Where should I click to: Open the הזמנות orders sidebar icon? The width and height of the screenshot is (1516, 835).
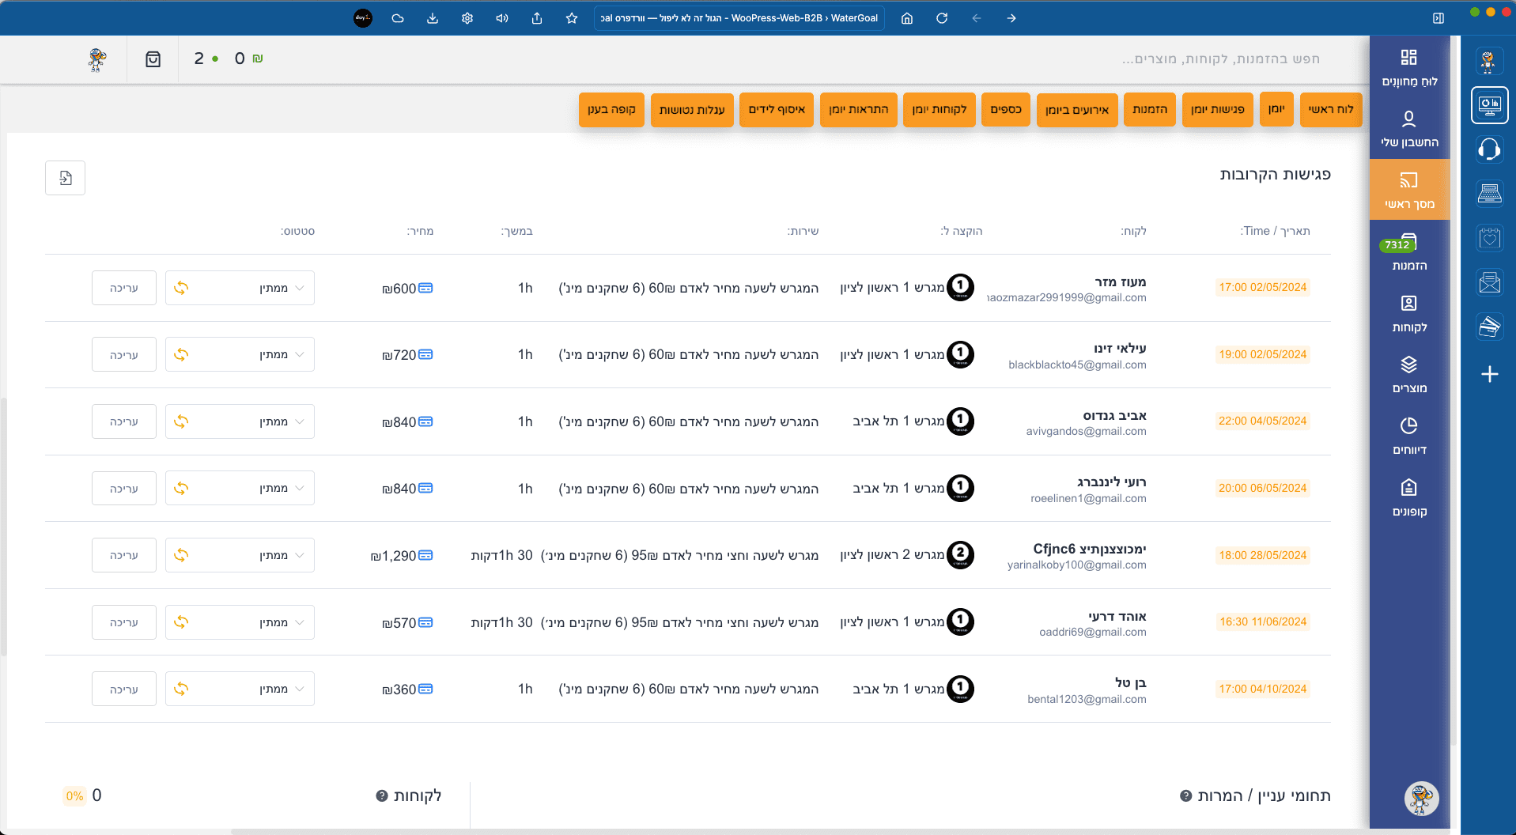click(x=1409, y=252)
